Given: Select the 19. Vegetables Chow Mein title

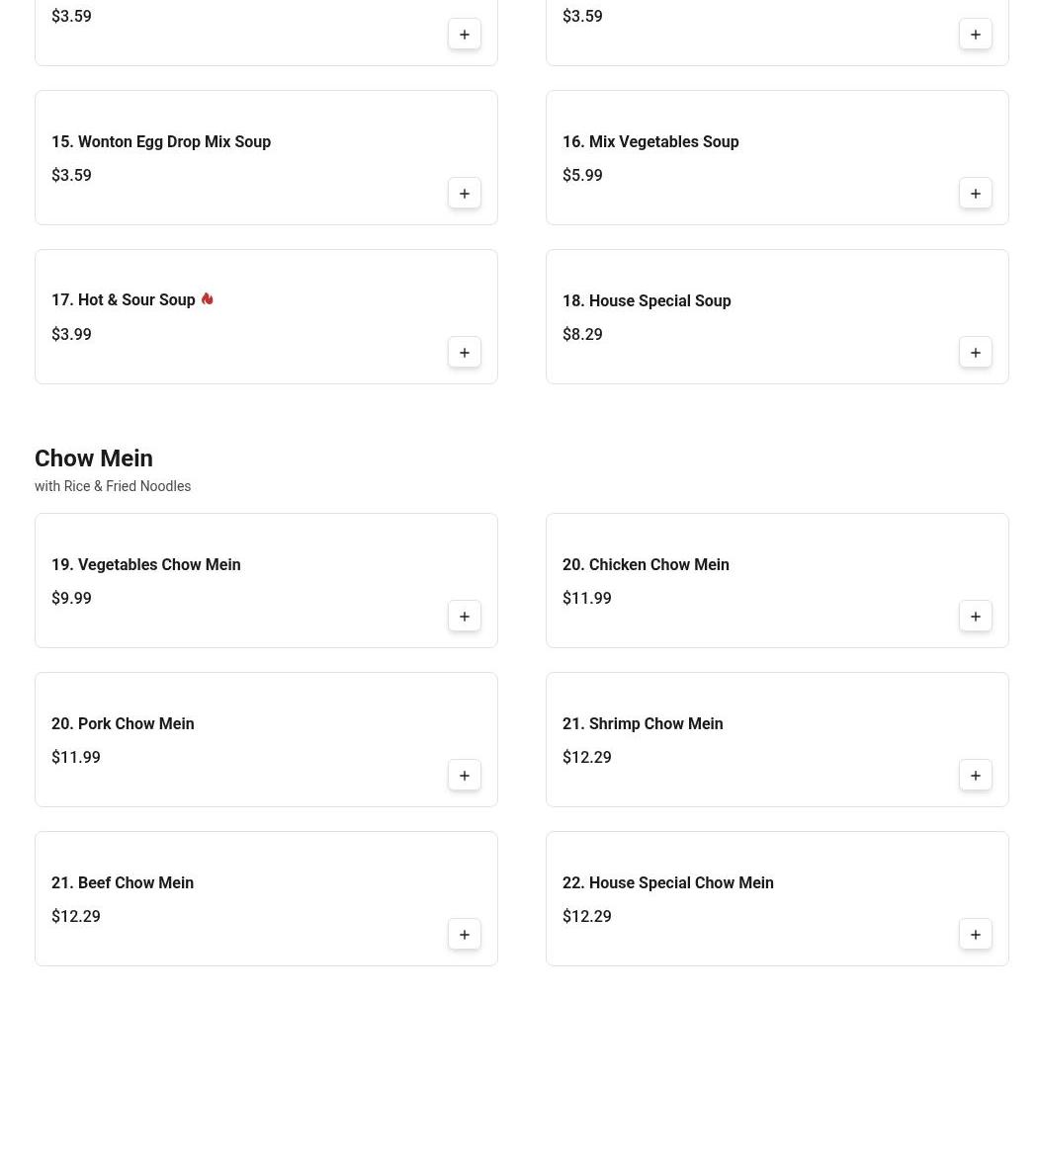Looking at the screenshot, I should 146,565.
